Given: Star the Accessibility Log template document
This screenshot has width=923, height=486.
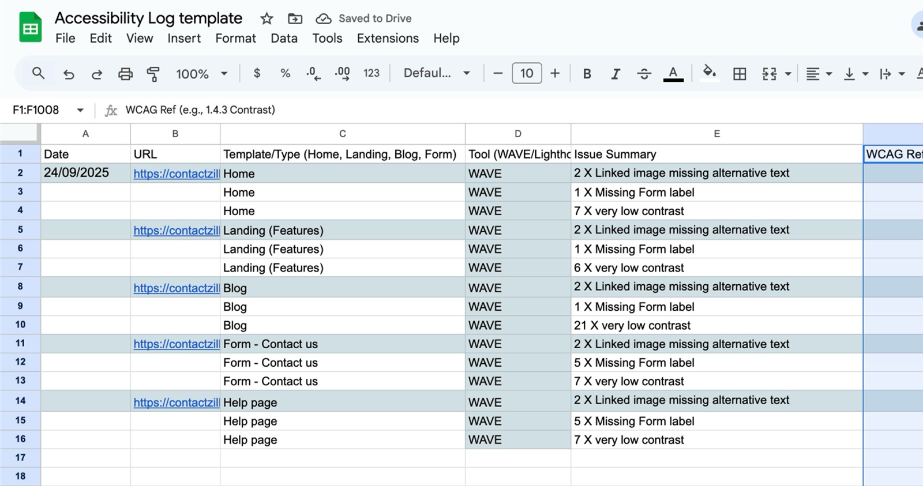Looking at the screenshot, I should [267, 18].
